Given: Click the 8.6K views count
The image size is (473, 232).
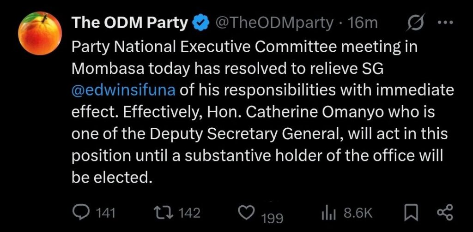Looking at the screenshot, I should tap(358, 213).
